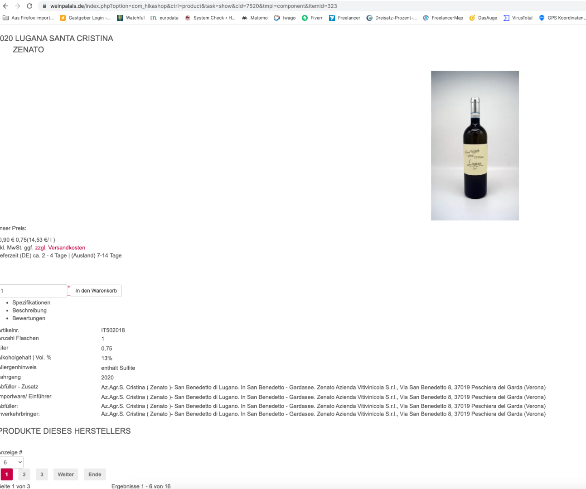Click the alcohol value 13%
Screen dimensions: 586x489
coord(107,358)
